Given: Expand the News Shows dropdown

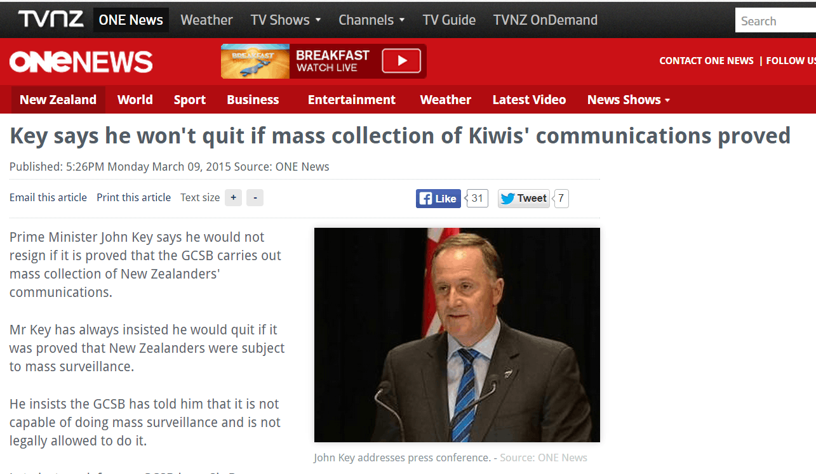Looking at the screenshot, I should tap(629, 100).
